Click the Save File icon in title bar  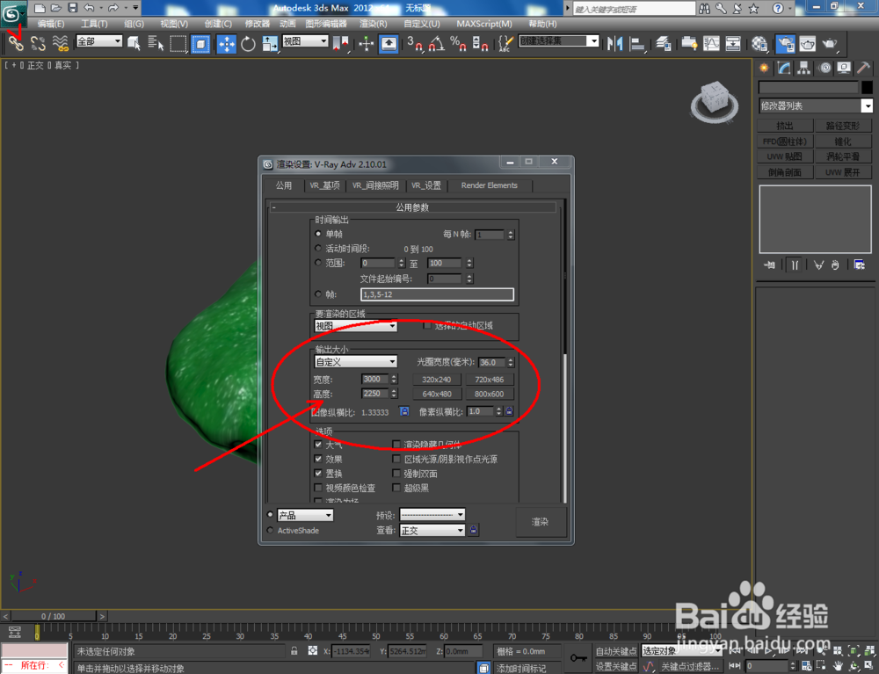pyautogui.click(x=72, y=8)
